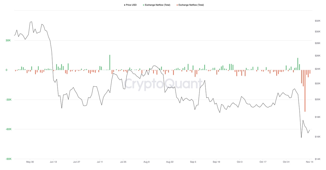Click the CryptoQuant watermark logo
The image size is (326, 170).
coord(163,83)
